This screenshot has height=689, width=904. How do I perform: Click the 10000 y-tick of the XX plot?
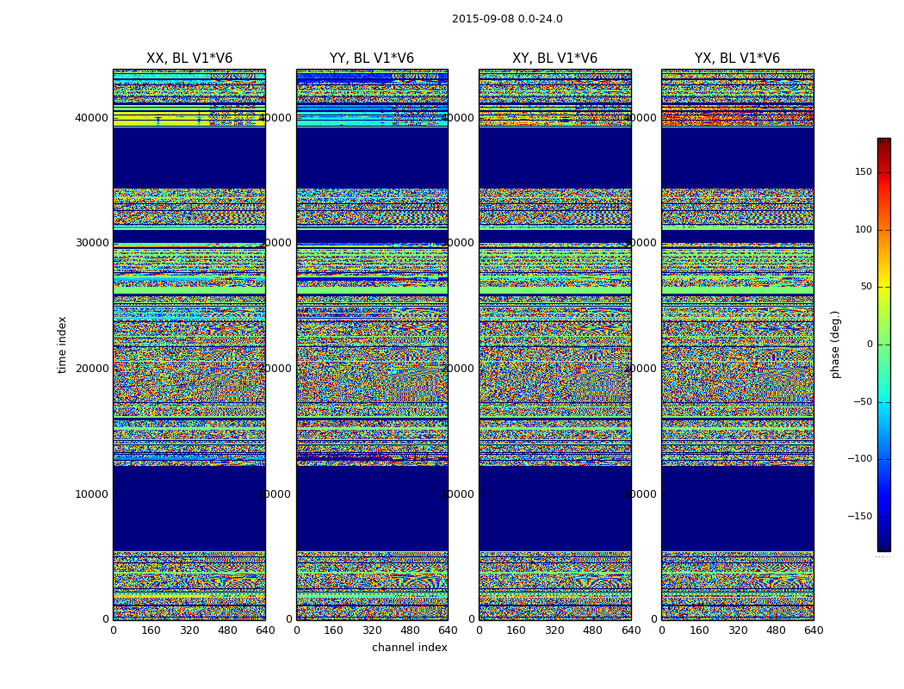pyautogui.click(x=92, y=493)
